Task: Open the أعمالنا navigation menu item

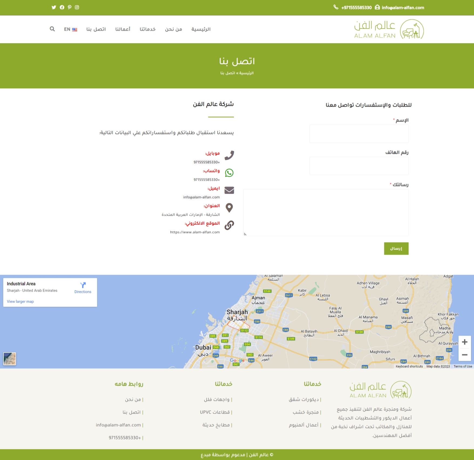Action: coord(123,29)
